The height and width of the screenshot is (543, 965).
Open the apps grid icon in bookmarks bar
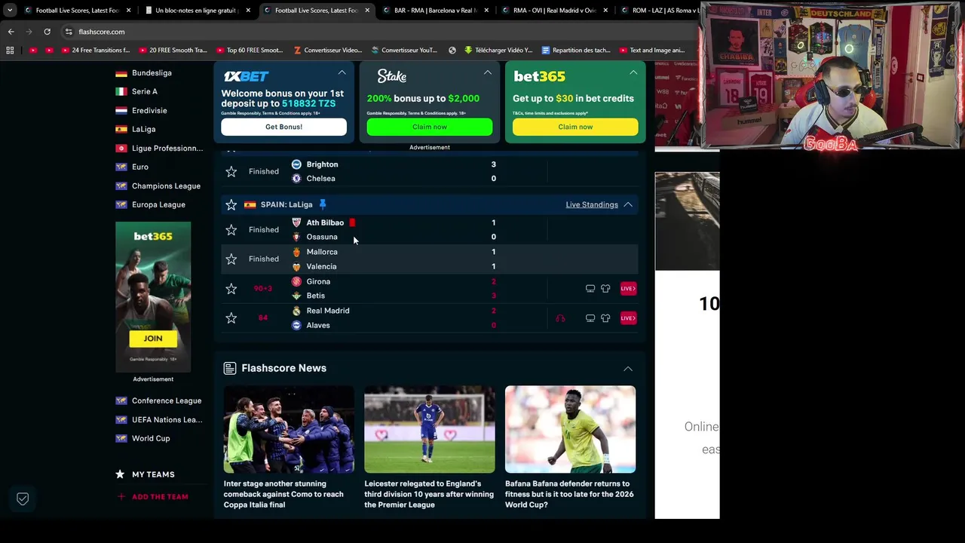point(10,51)
